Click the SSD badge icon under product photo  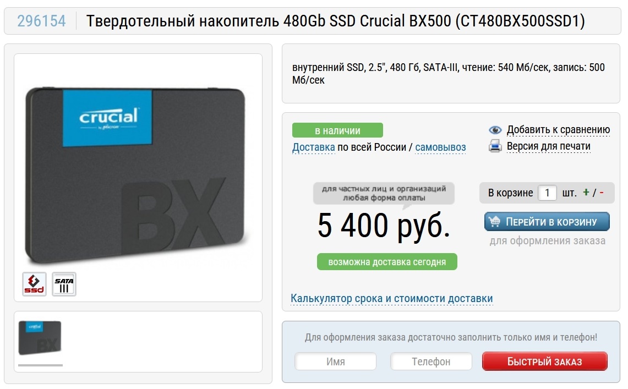pos(34,284)
